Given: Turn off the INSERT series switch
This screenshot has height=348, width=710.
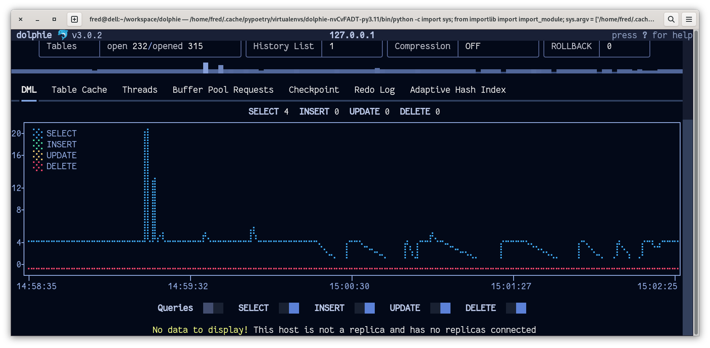Looking at the screenshot, I should pyautogui.click(x=365, y=308).
